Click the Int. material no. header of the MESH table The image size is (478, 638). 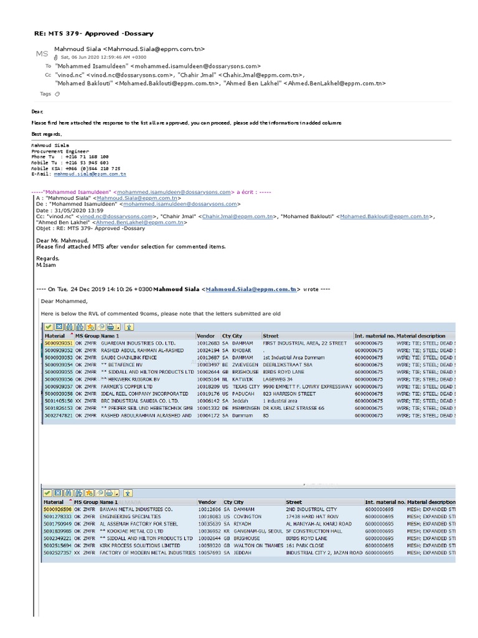point(385,503)
